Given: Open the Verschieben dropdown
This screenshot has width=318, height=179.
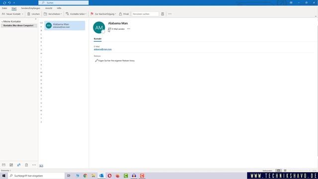Looking at the screenshot, I should pos(53,14).
